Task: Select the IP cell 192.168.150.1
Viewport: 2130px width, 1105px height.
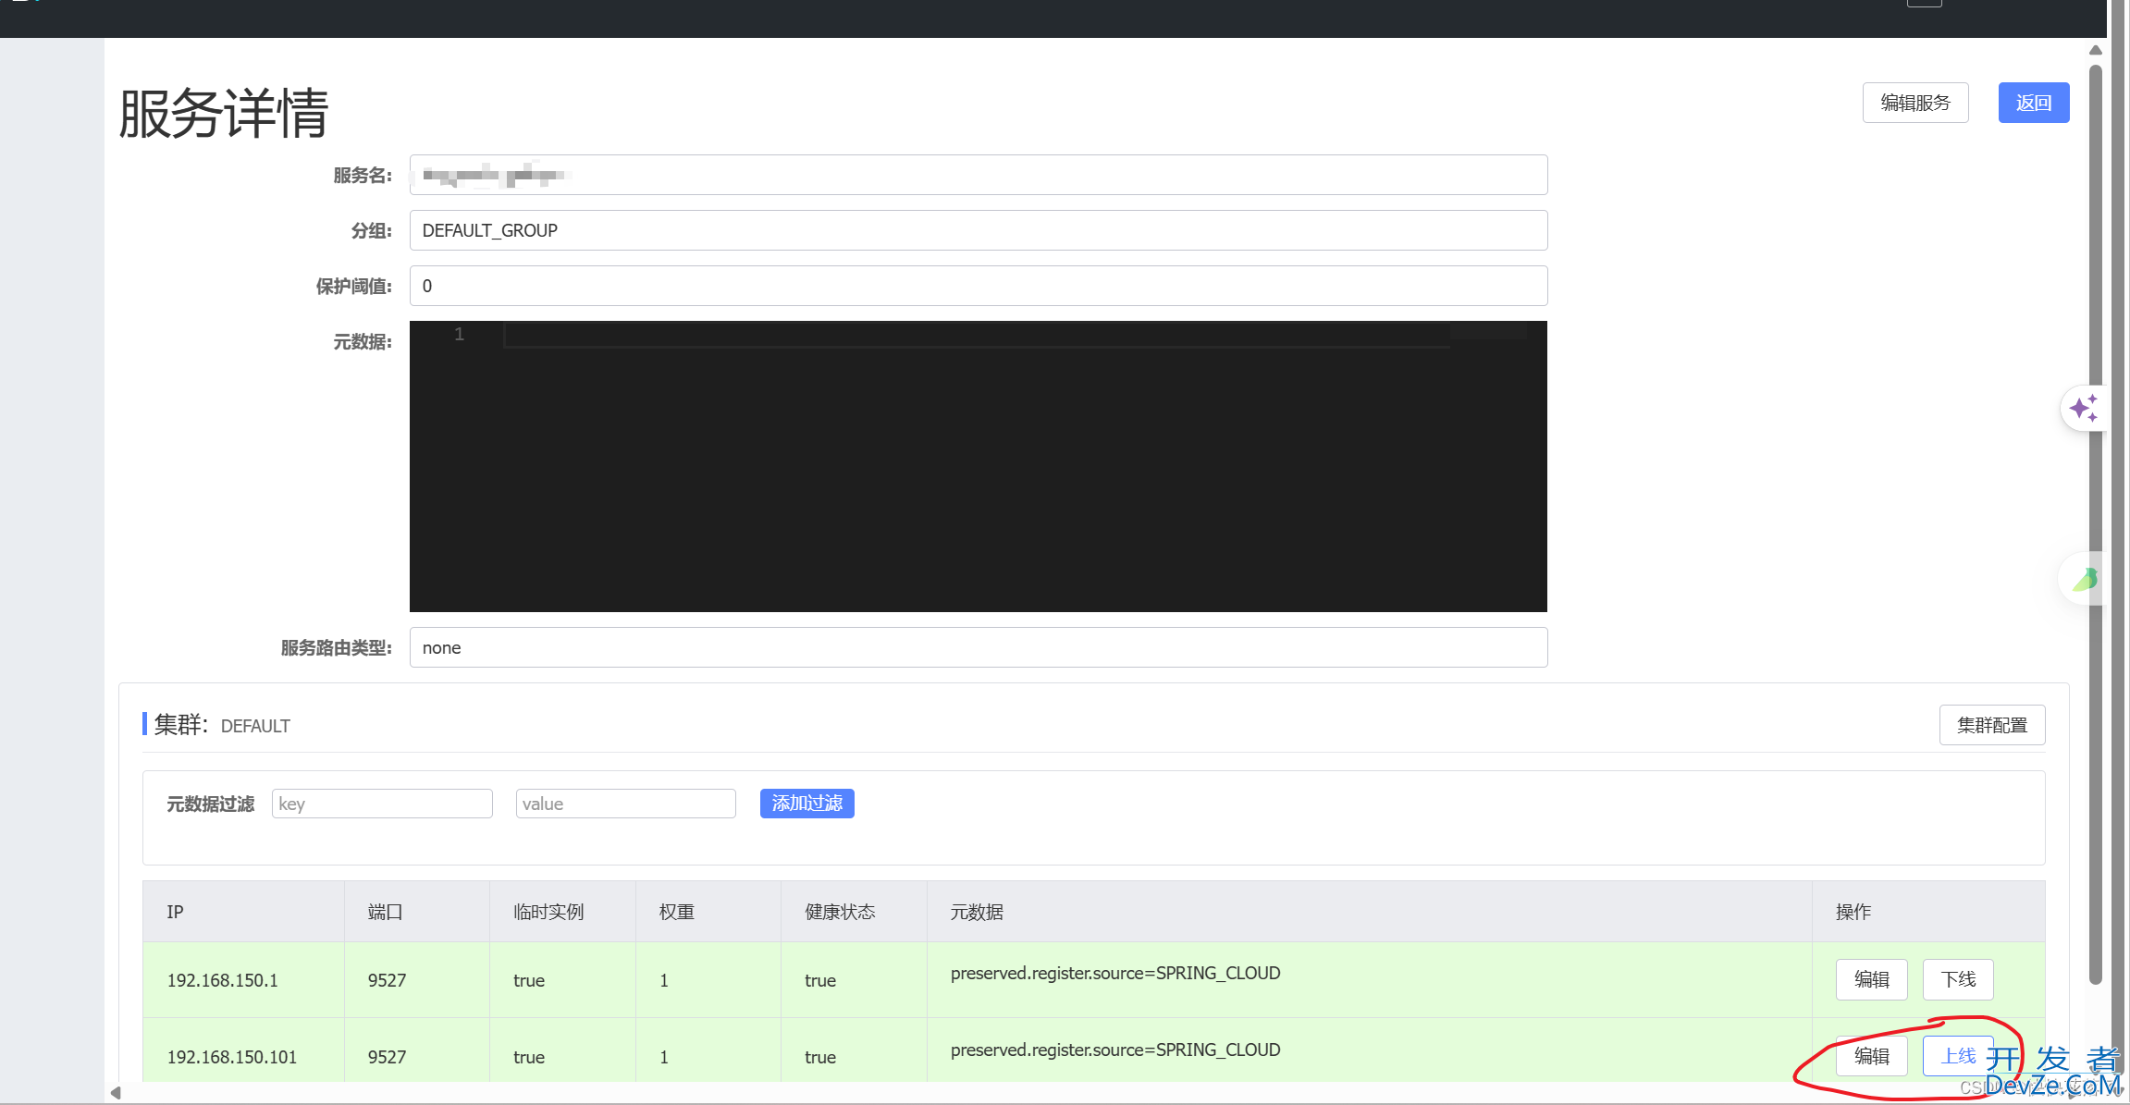Action: 222,980
